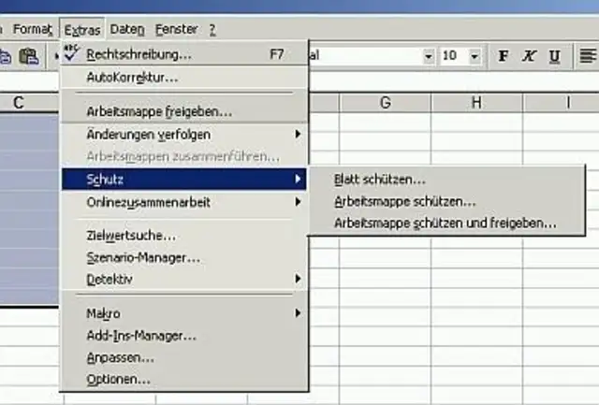Image resolution: width=599 pixels, height=405 pixels.
Task: Open Add-Ins-Manager... menu entry
Action: [x=184, y=336]
